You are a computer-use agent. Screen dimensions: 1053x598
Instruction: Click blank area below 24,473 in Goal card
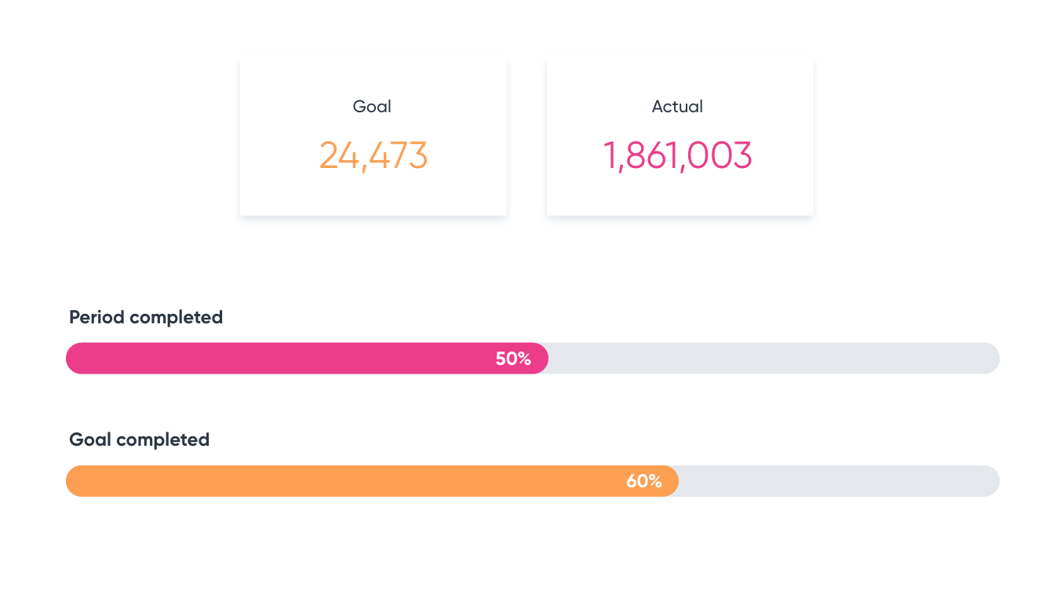pyautogui.click(x=373, y=195)
